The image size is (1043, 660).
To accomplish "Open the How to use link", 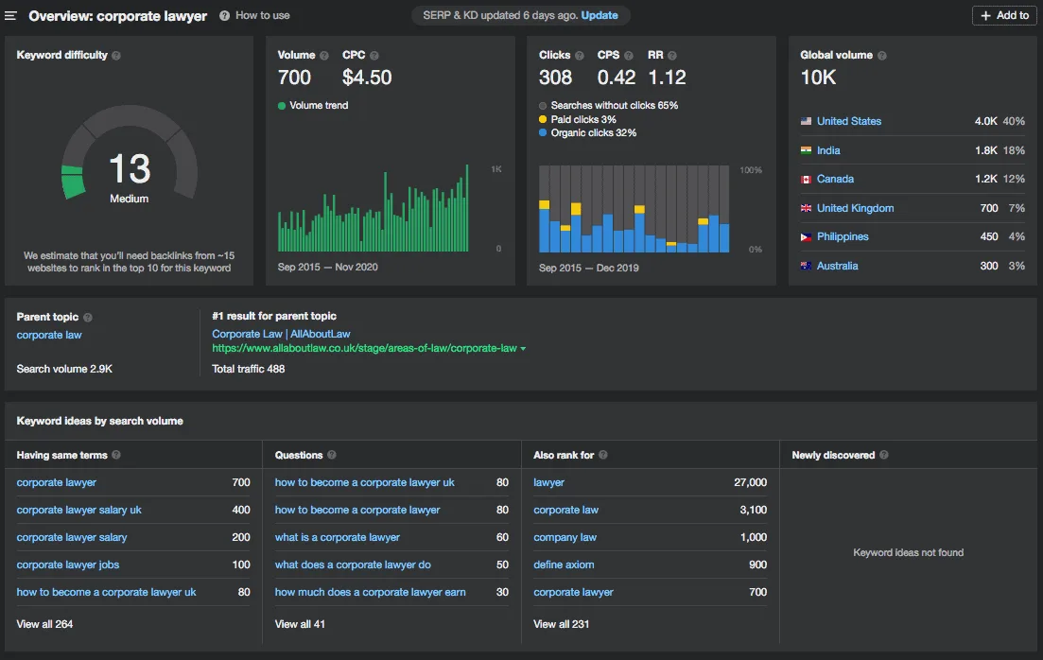I will [263, 15].
